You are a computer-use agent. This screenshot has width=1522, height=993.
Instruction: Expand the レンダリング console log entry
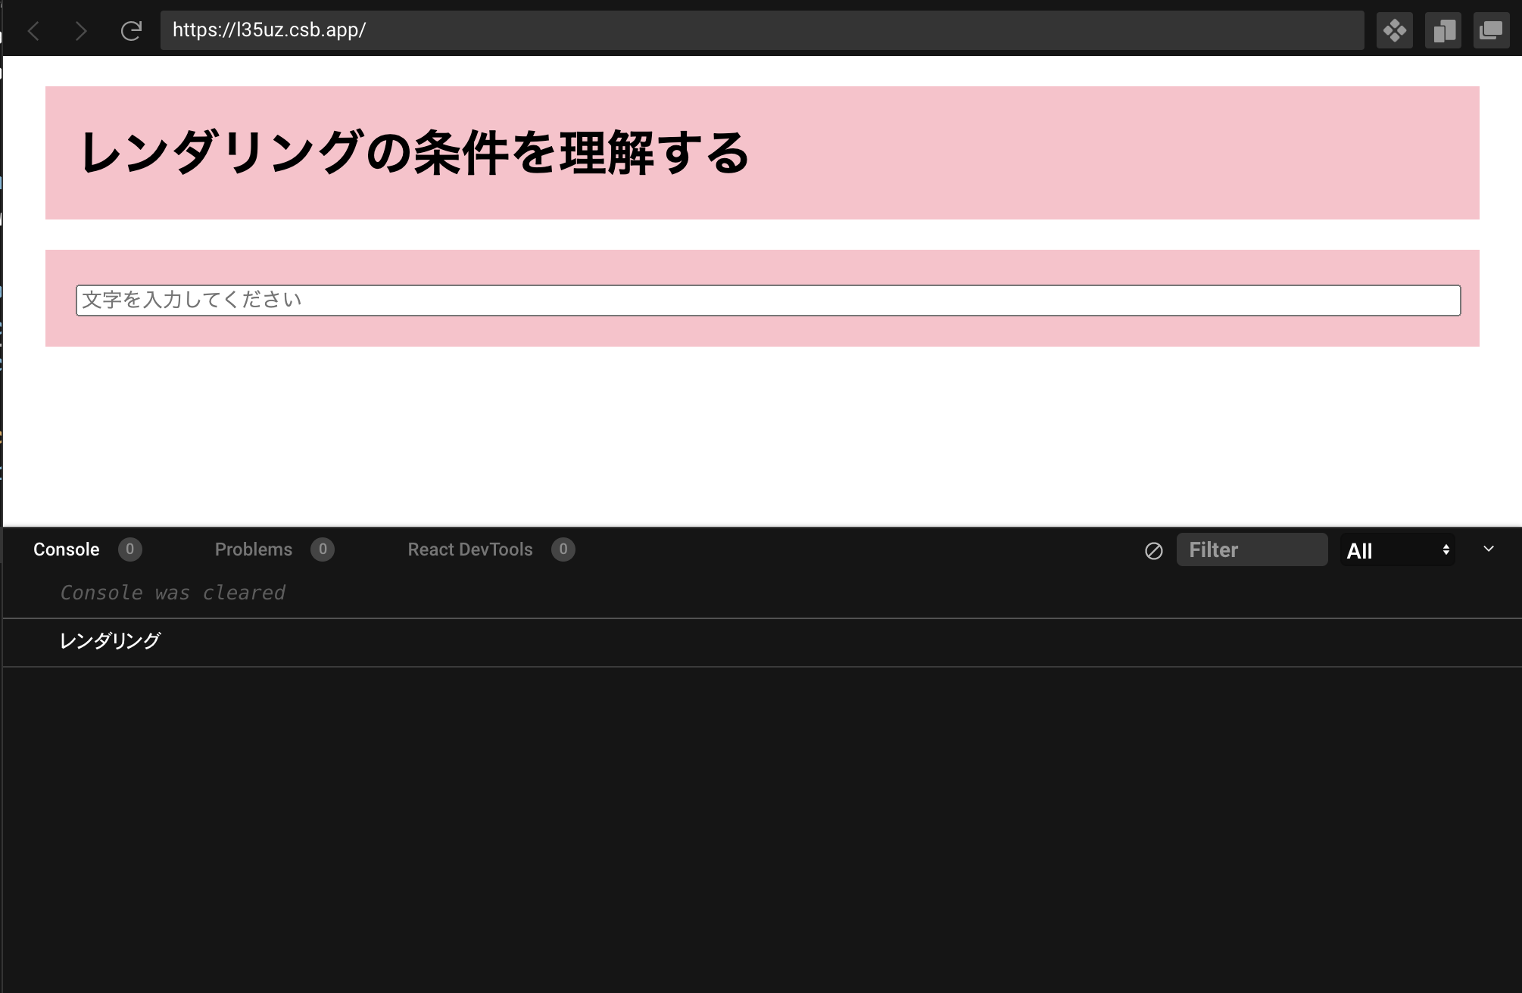(109, 641)
